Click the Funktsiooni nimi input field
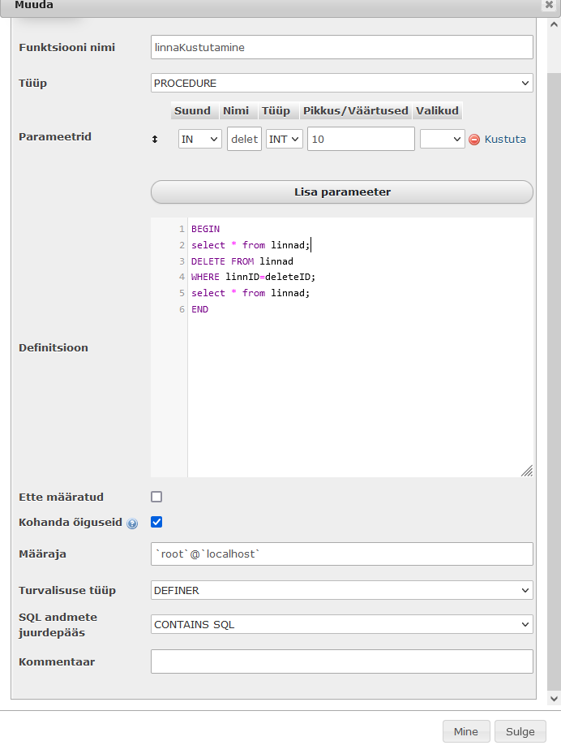 pos(342,47)
